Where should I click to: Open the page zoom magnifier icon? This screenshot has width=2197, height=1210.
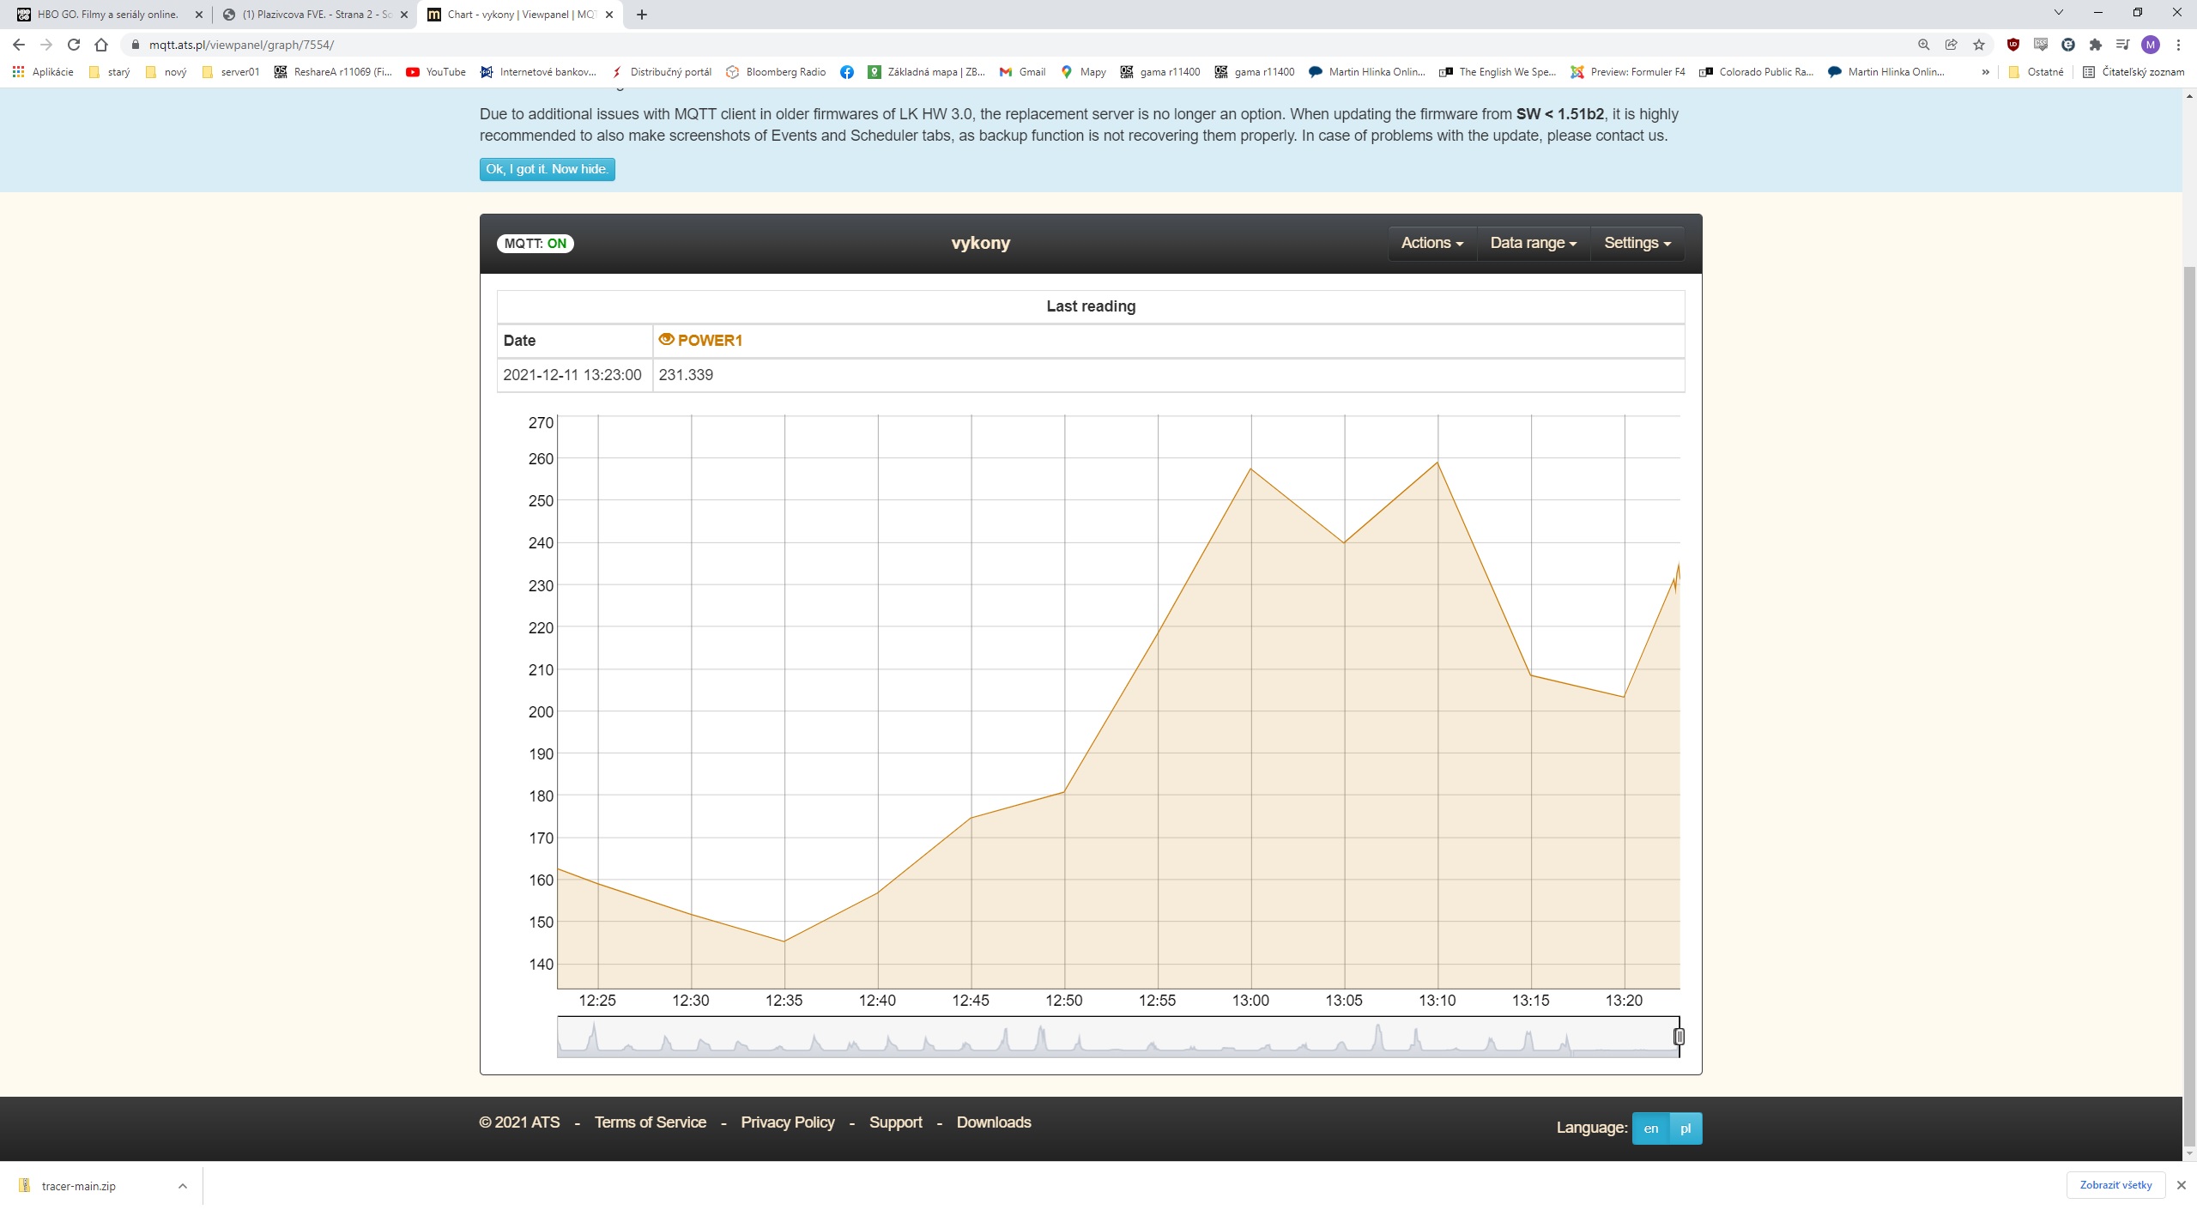point(1923,45)
